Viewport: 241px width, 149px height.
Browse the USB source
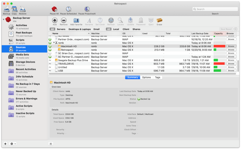tap(231, 71)
